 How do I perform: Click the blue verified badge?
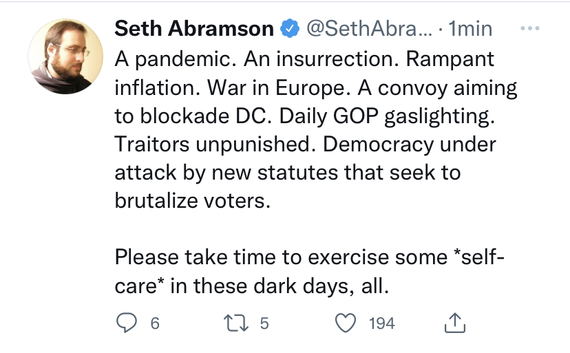290,29
